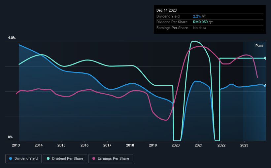Click the teal Dividend Per Share legend dot
271x168 pixels.
[x=48, y=158]
